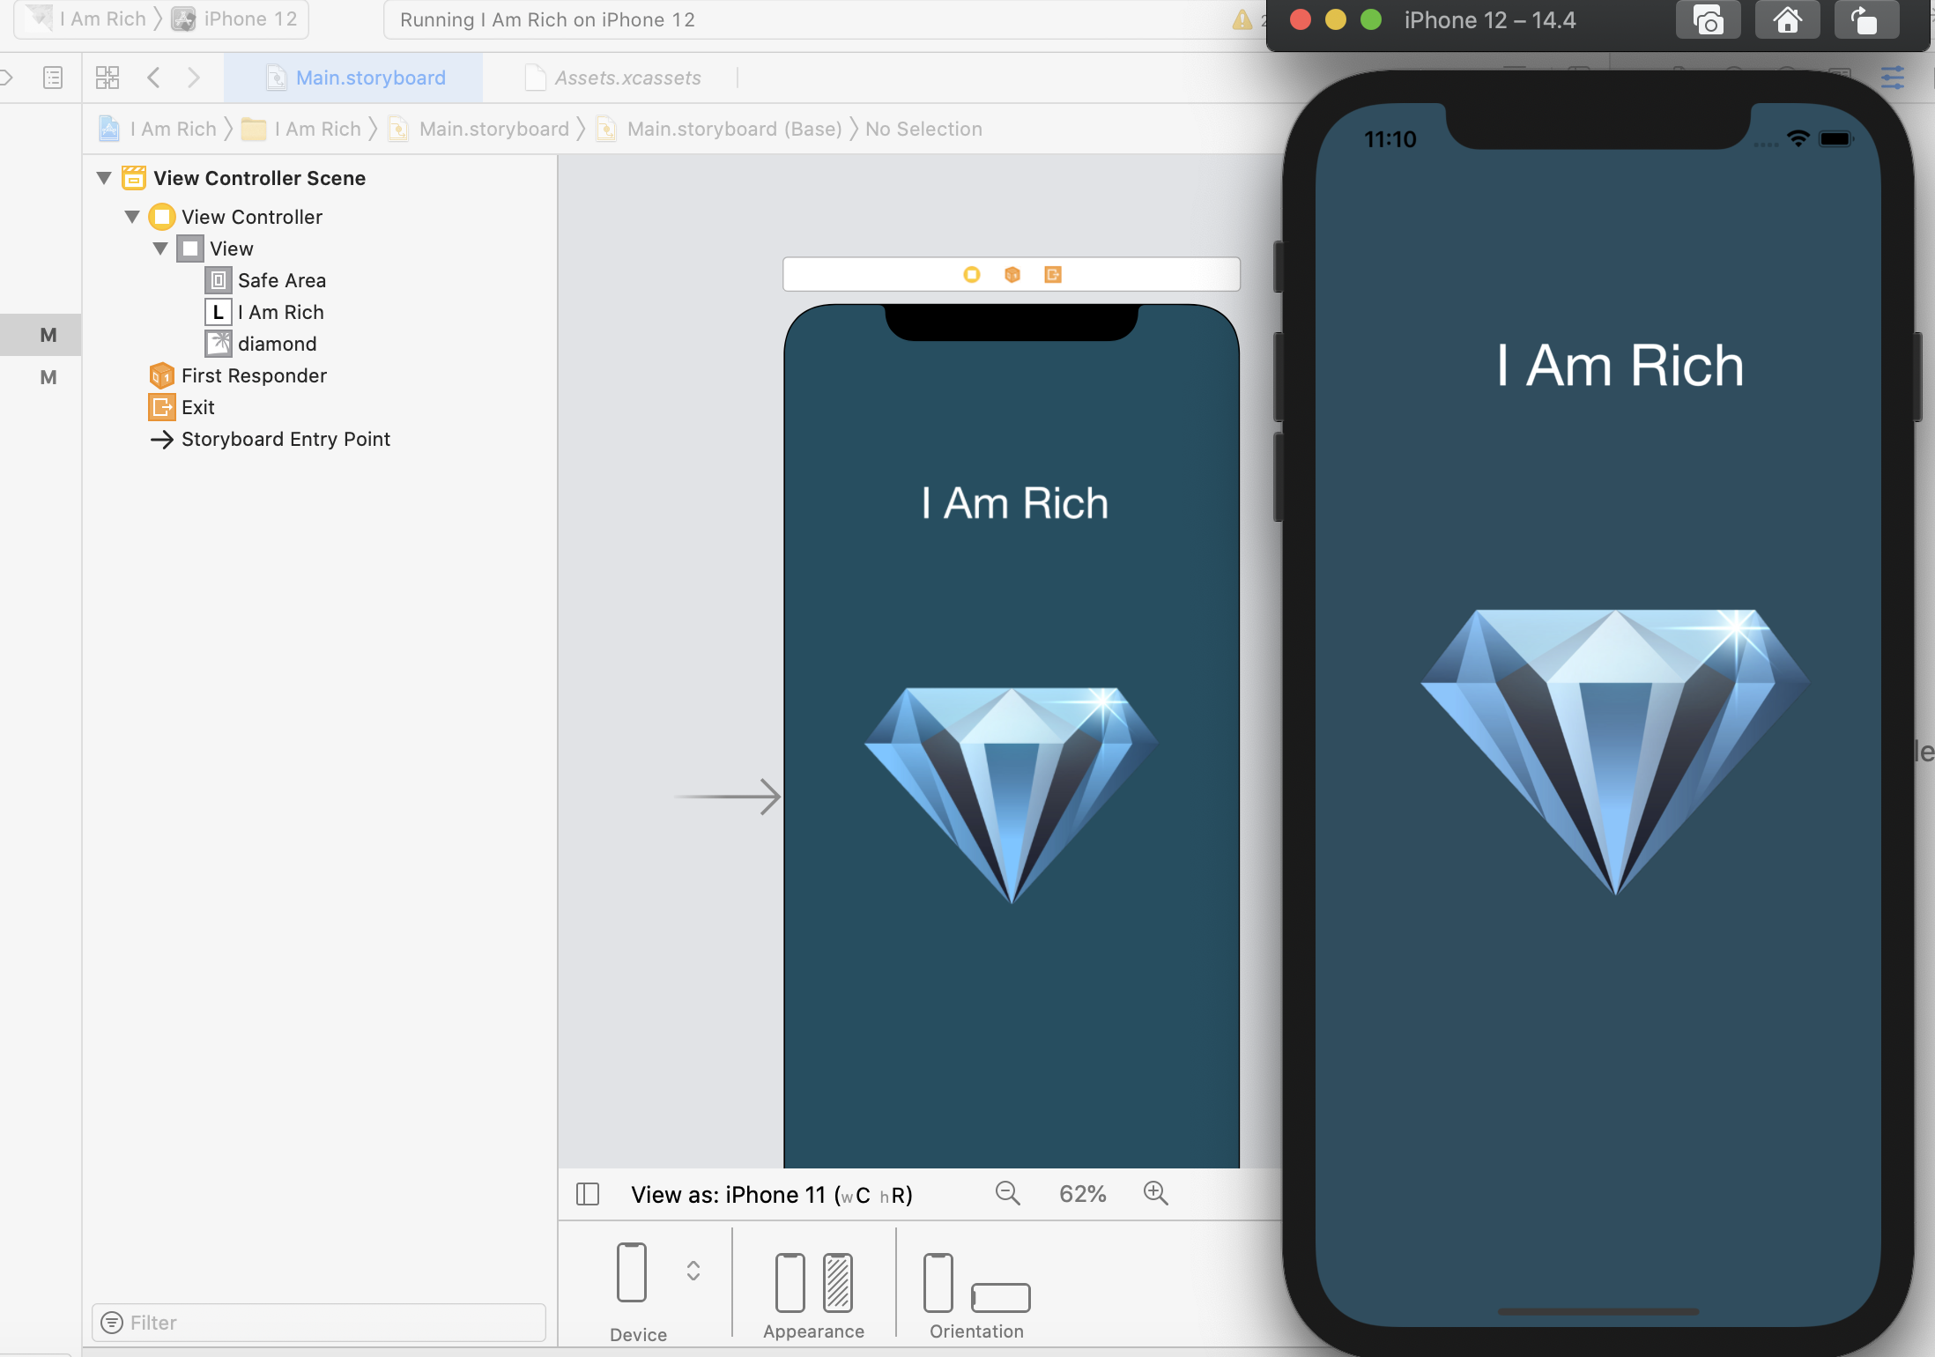Select dark appearance option
The height and width of the screenshot is (1357, 1935).
click(837, 1282)
